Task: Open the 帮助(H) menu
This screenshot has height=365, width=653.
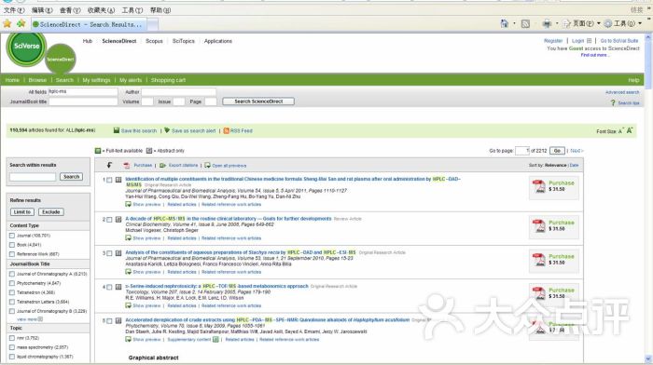Action: (x=160, y=10)
